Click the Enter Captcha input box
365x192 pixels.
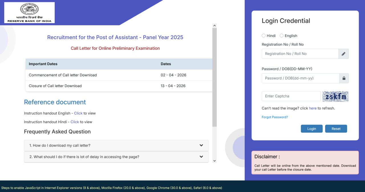pos(291,96)
